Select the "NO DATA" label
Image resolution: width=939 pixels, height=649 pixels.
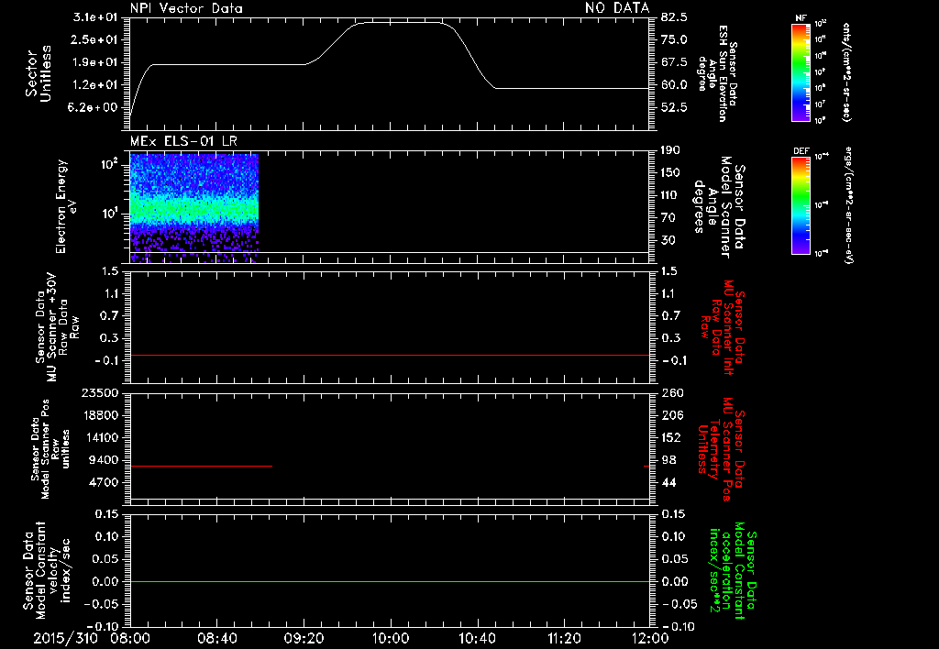click(617, 7)
